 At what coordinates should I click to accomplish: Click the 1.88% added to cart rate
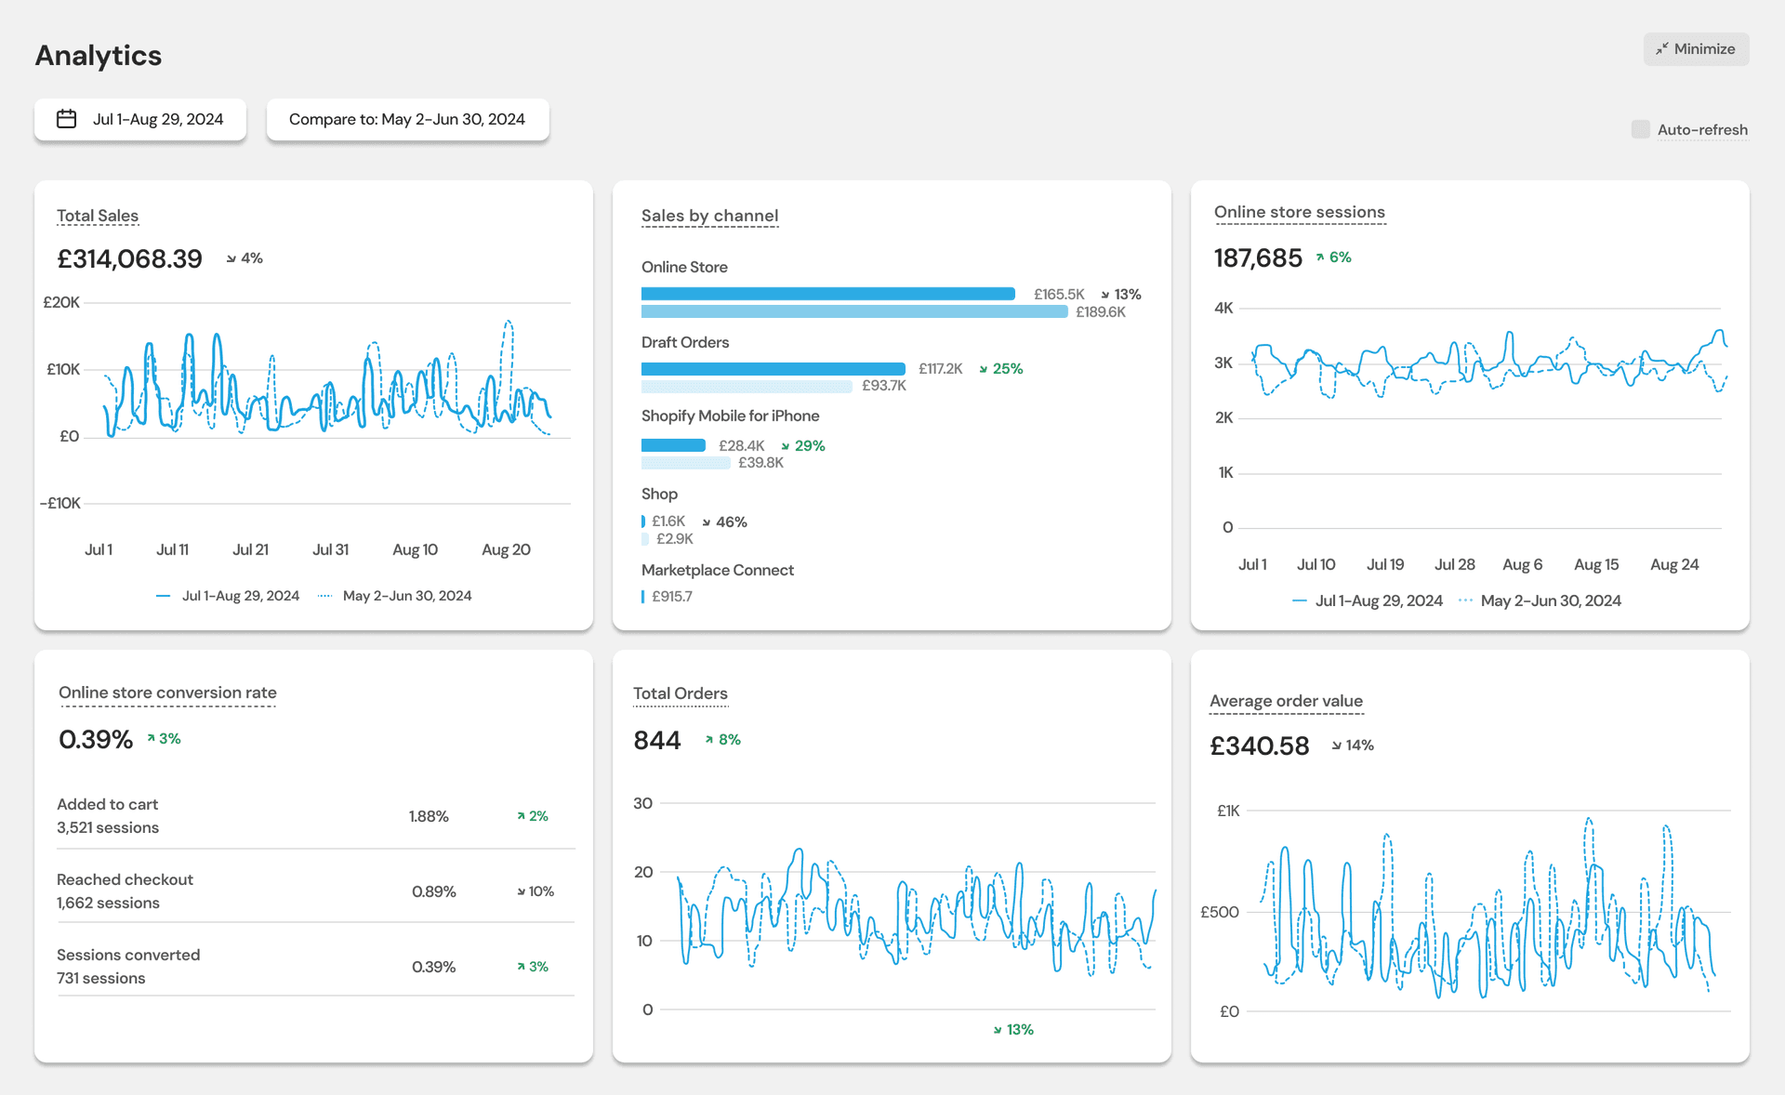coord(429,816)
